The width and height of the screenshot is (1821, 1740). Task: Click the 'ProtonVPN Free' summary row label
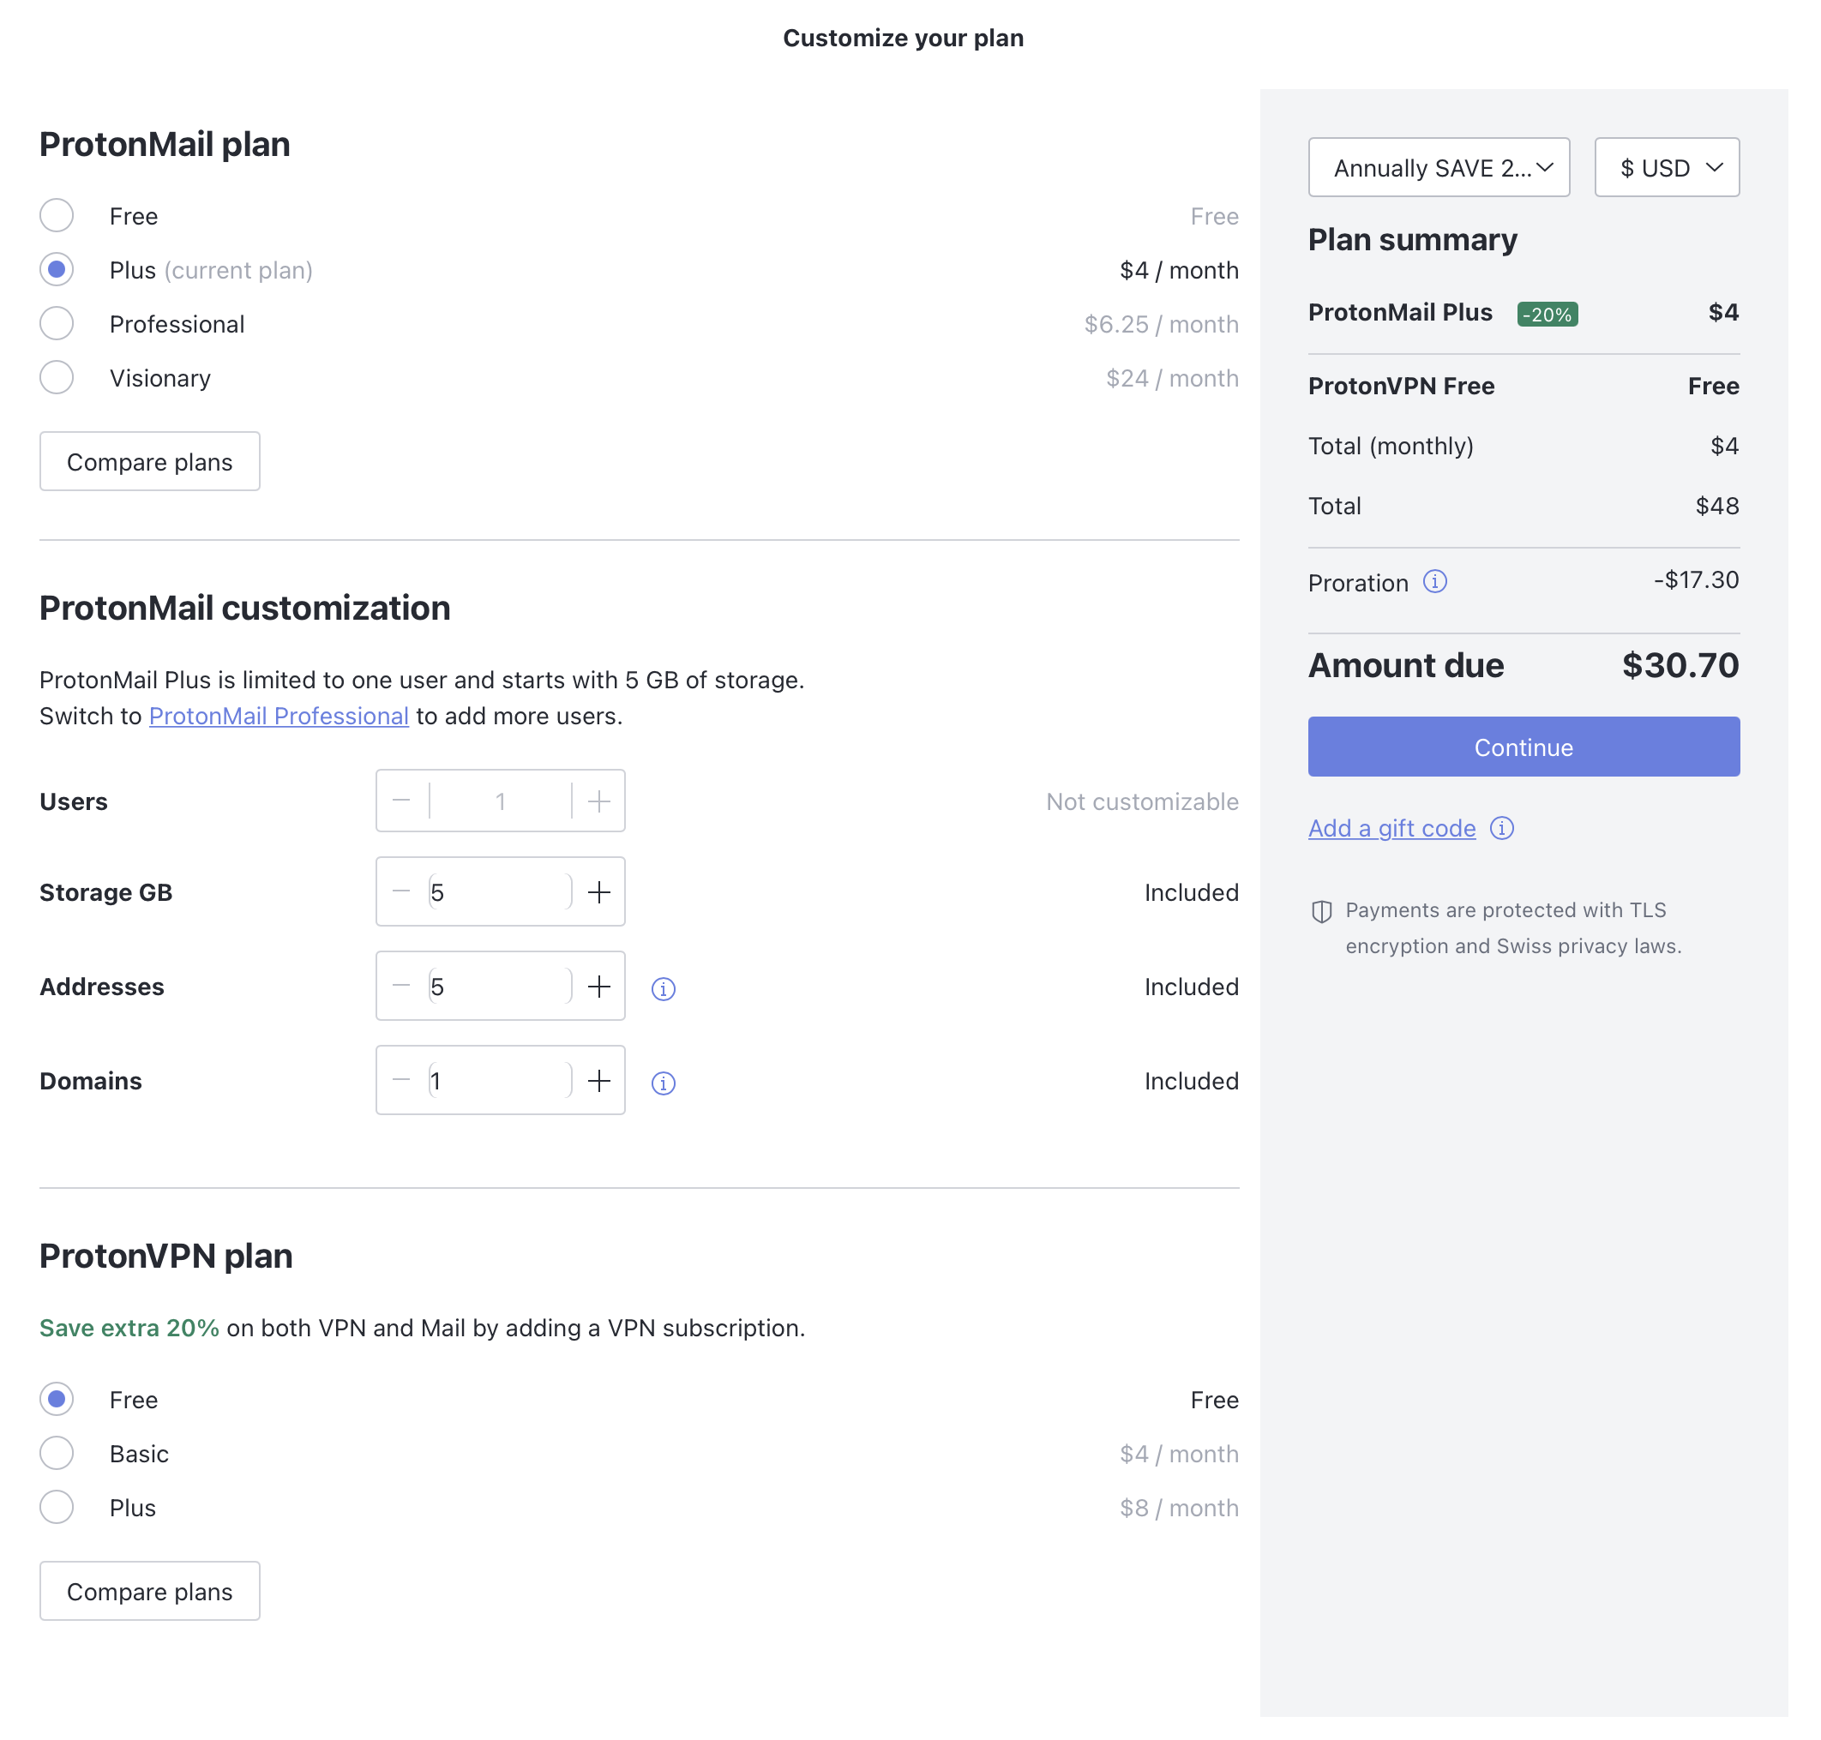tap(1401, 386)
